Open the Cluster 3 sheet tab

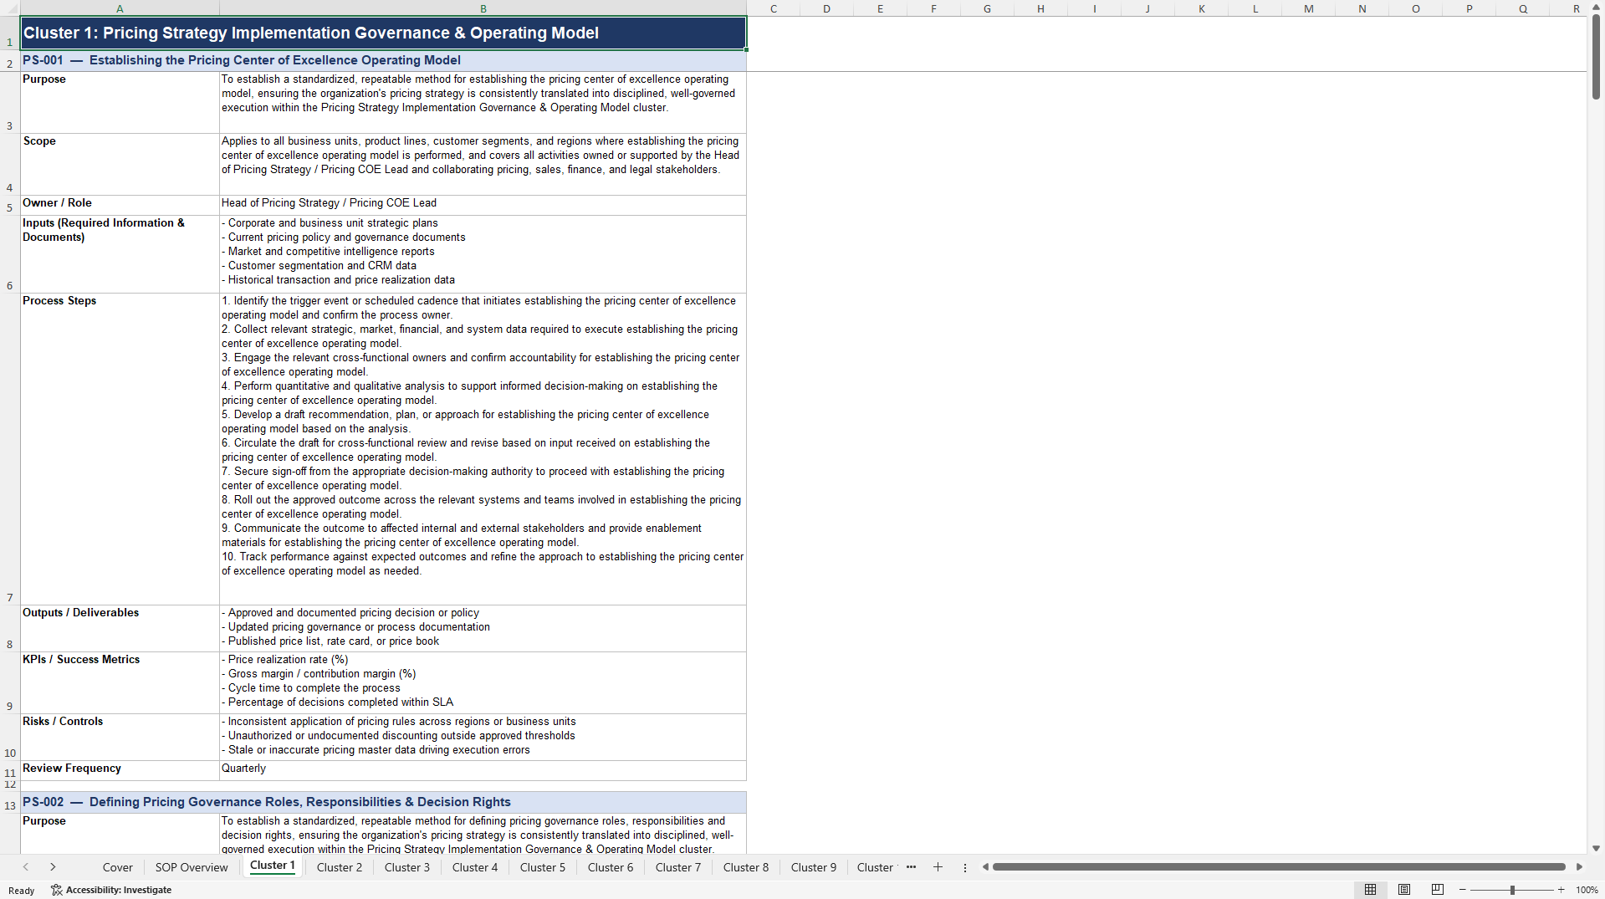tap(407, 867)
